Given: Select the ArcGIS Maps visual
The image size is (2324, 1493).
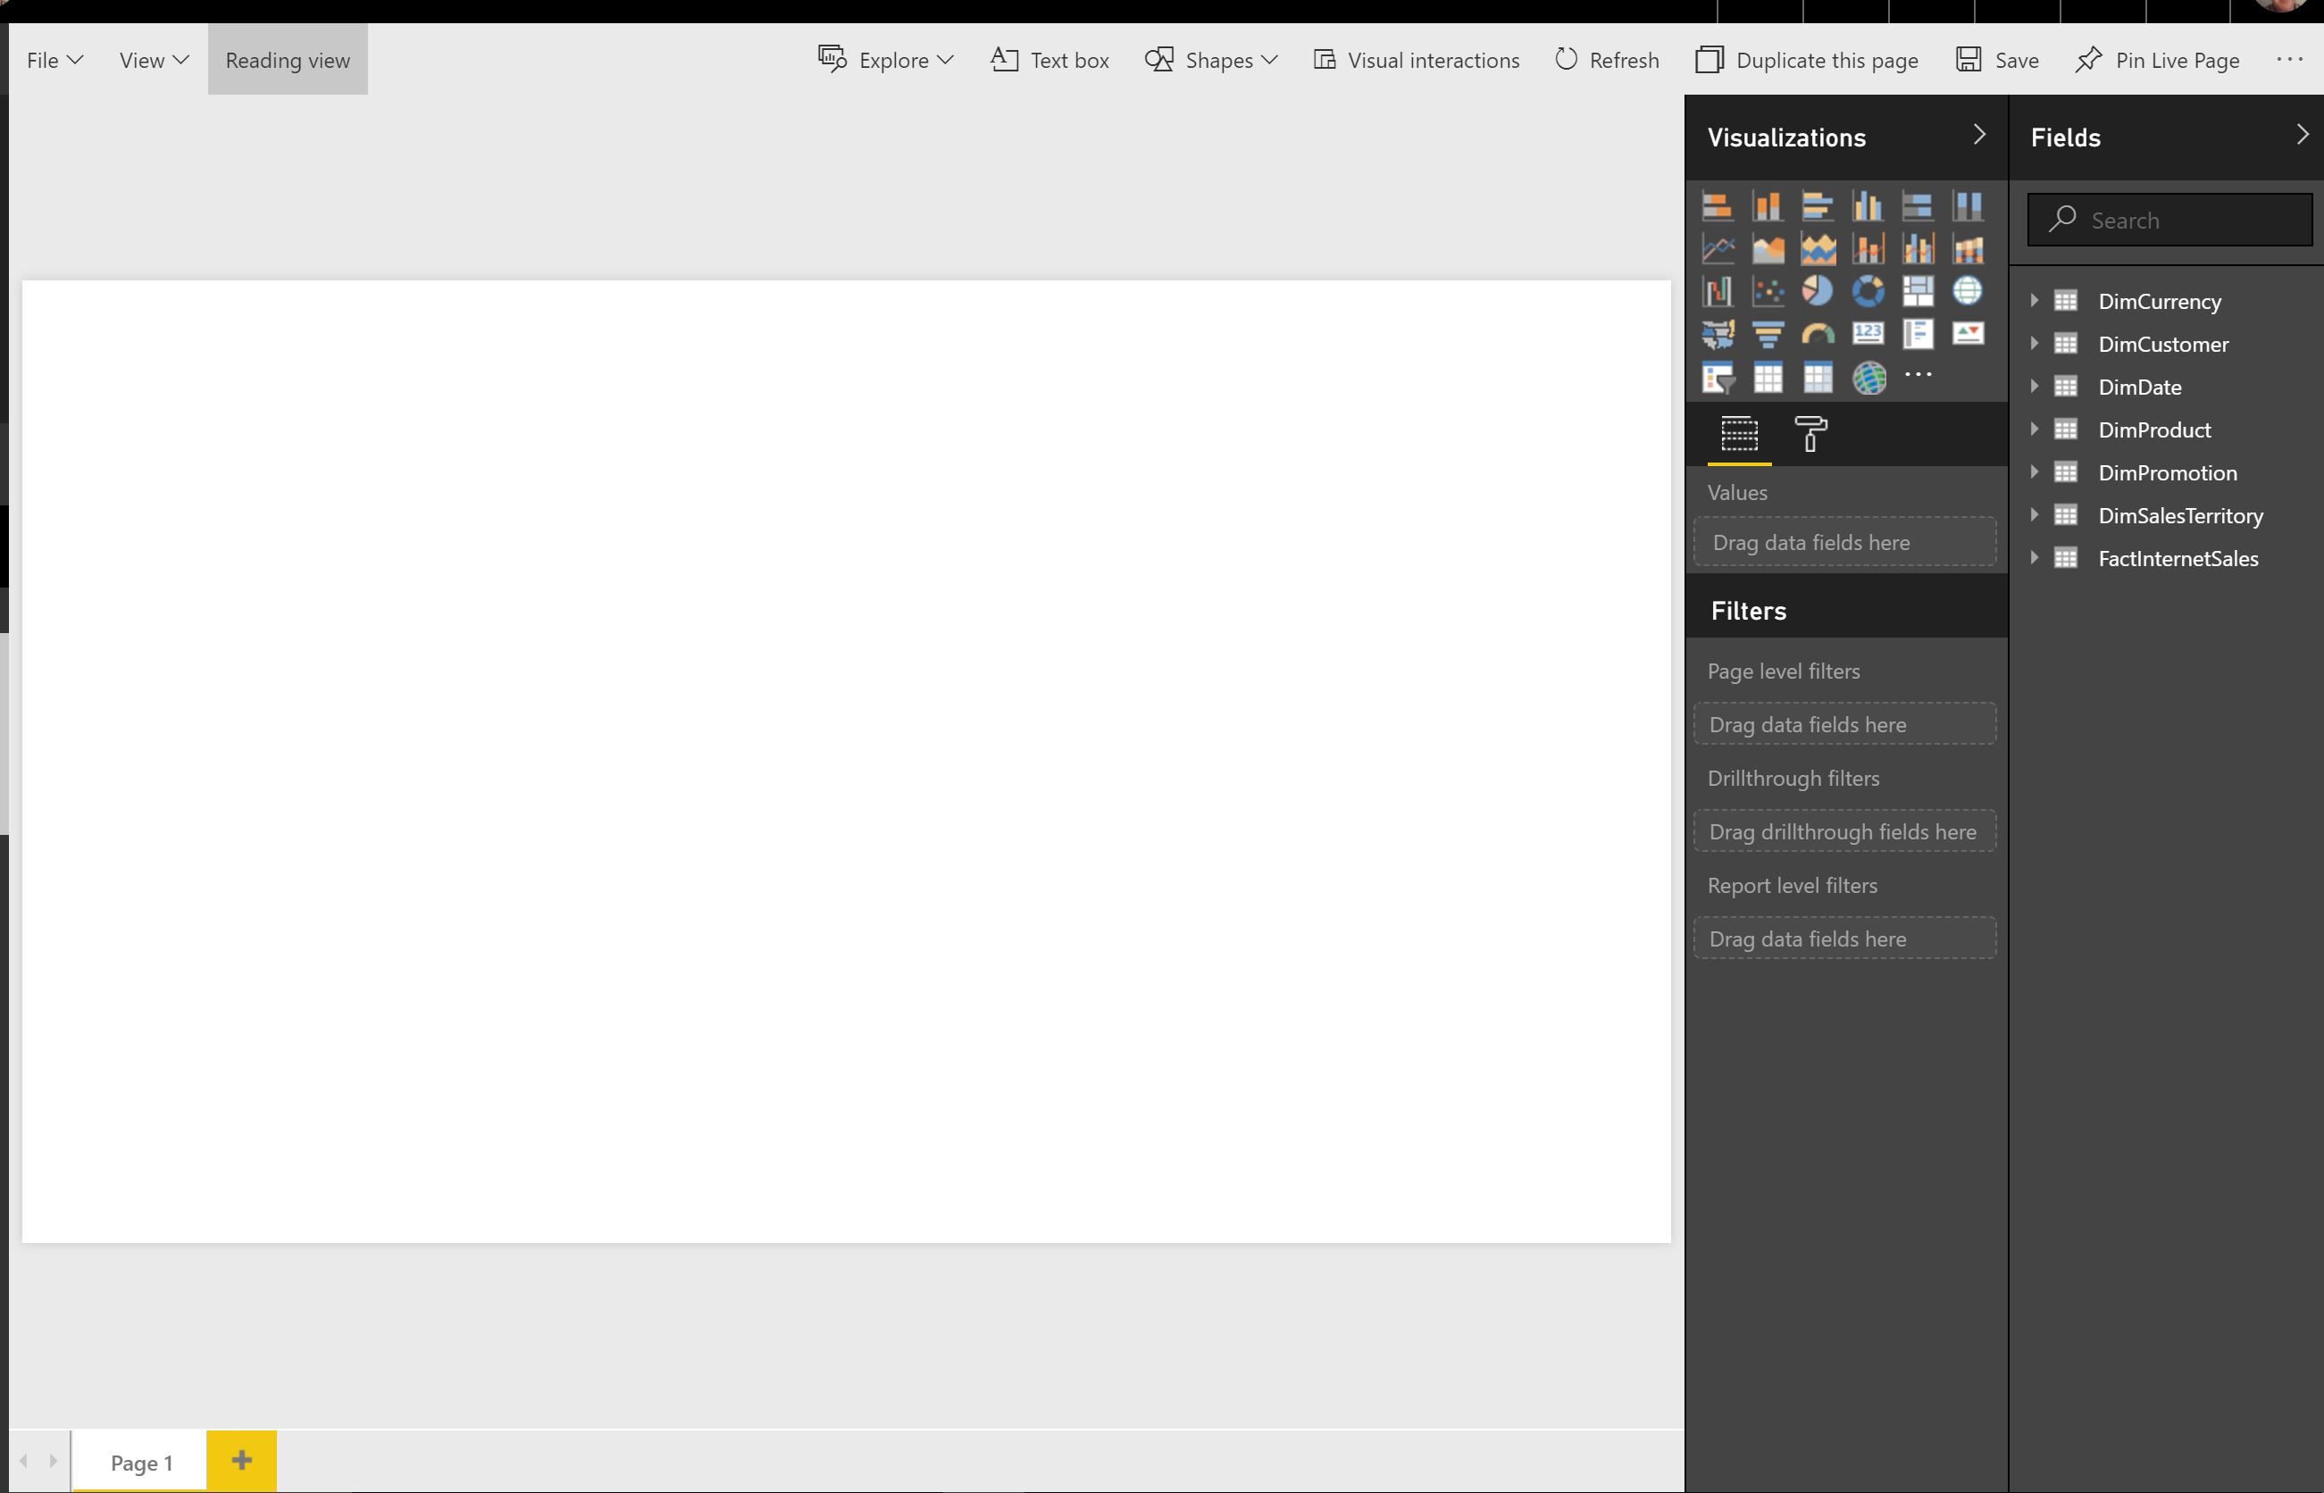Looking at the screenshot, I should (x=1868, y=377).
